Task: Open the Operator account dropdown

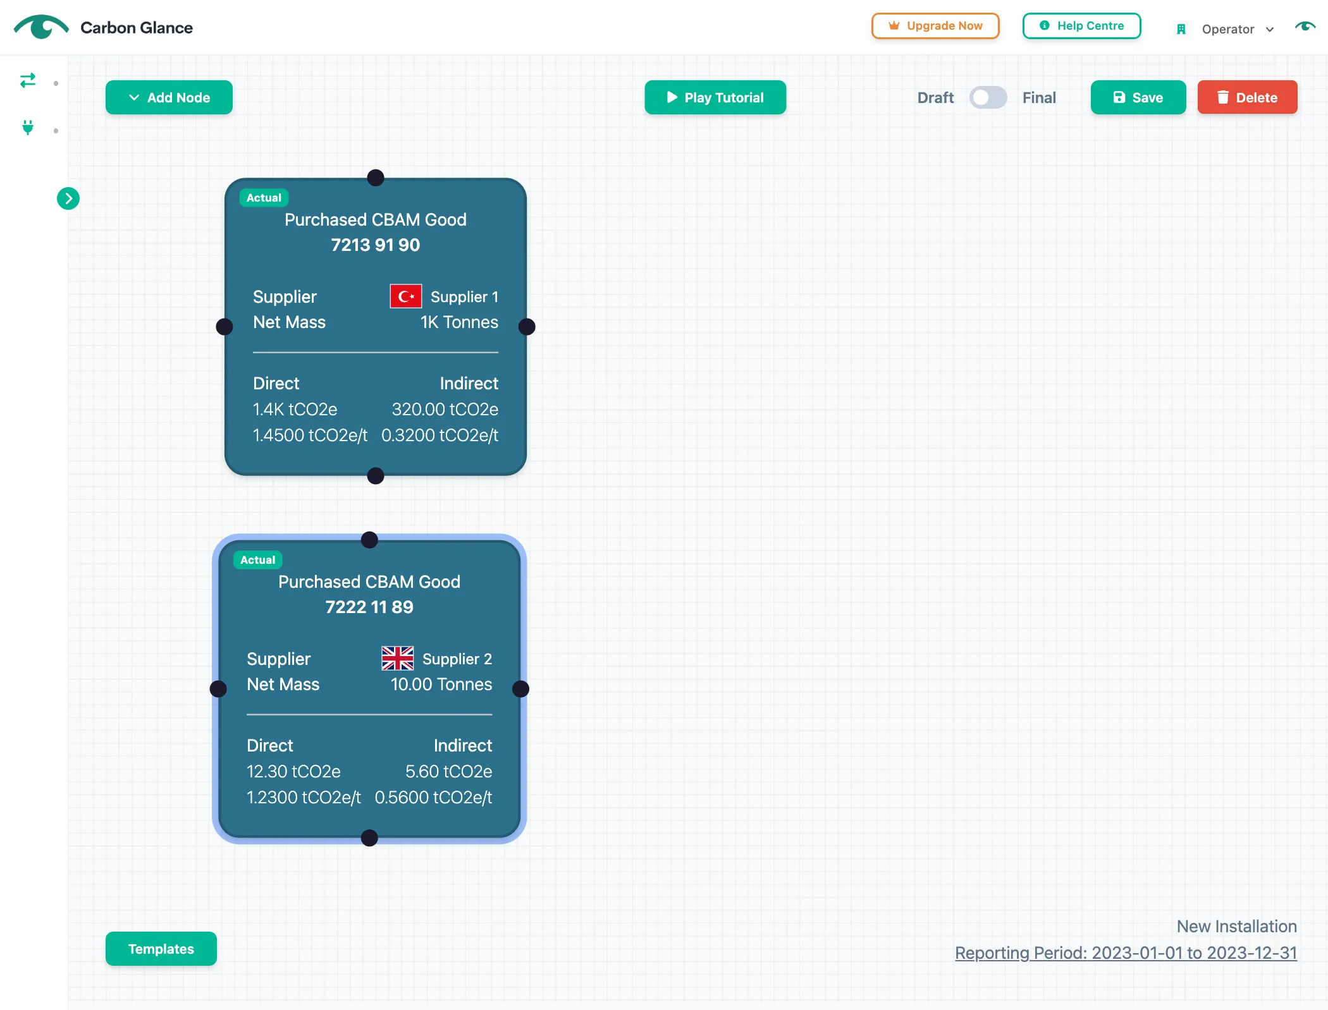Action: tap(1238, 29)
